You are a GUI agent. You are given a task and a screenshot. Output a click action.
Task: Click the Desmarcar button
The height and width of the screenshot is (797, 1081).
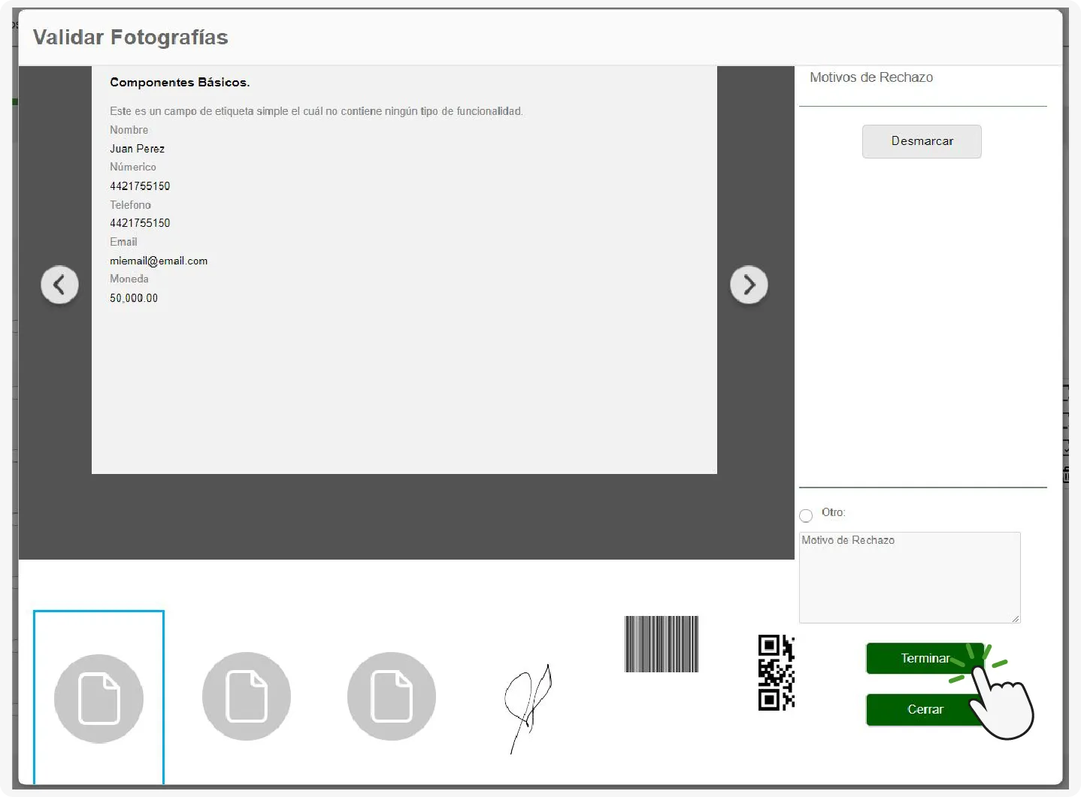point(922,141)
